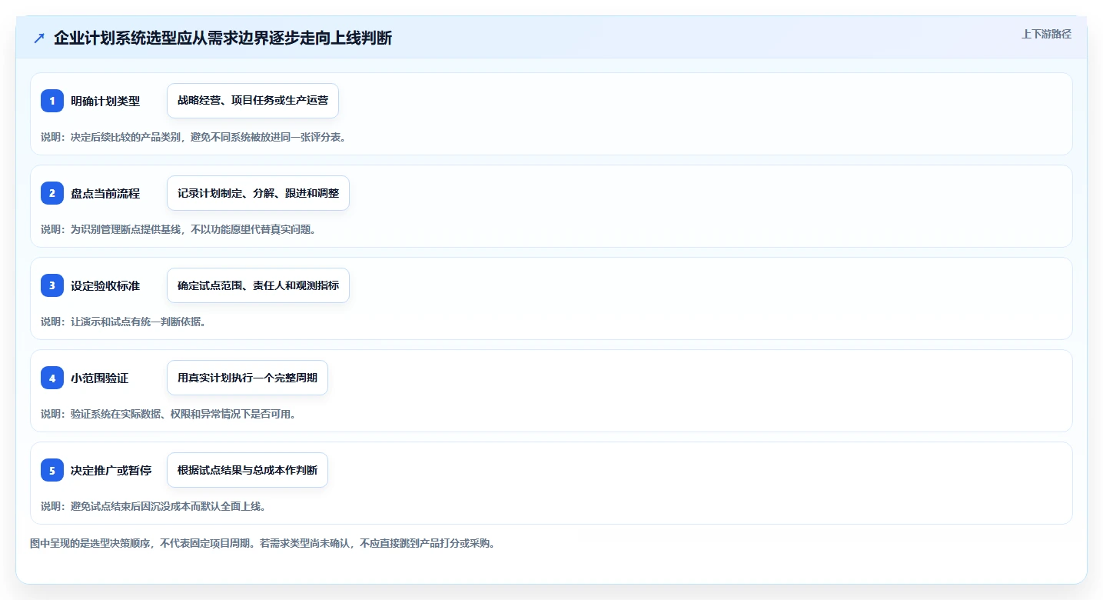Click the step heading 明确计划类型

point(105,101)
